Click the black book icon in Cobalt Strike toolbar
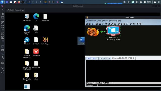The image size is (161, 91). pos(138,24)
